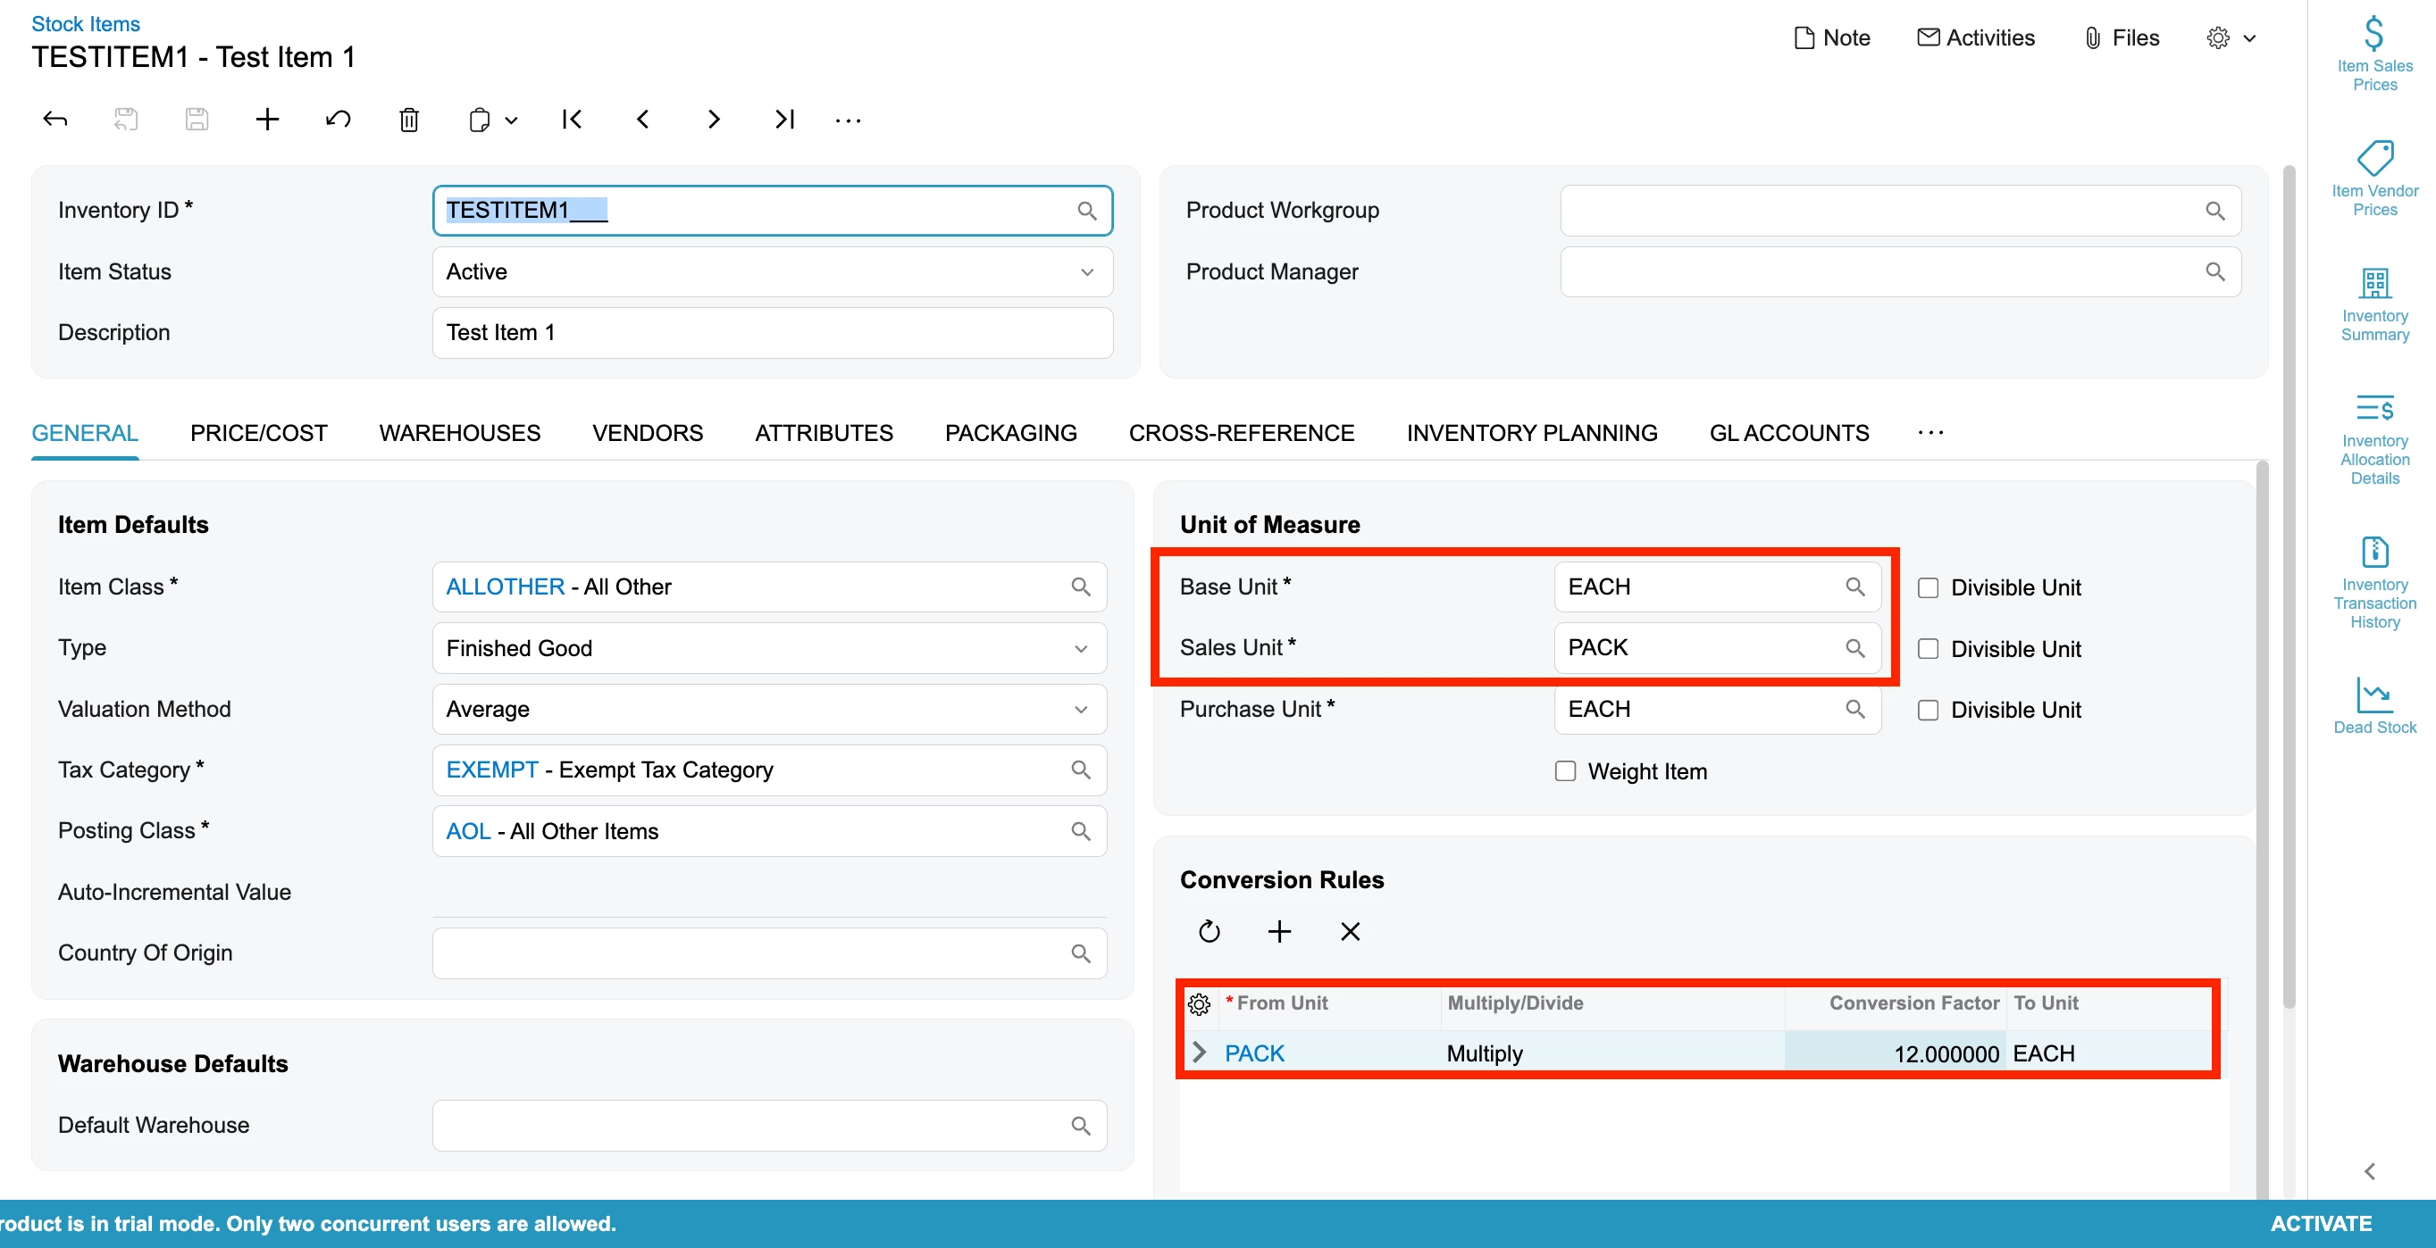The image size is (2436, 1248).
Task: Go to the first record
Action: [571, 120]
